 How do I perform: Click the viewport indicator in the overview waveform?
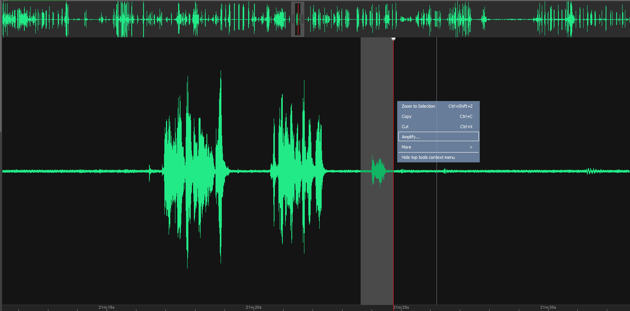pyautogui.click(x=298, y=19)
